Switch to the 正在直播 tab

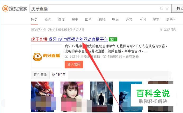40,75
